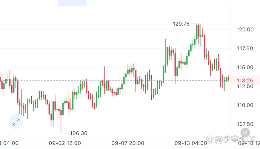260x149 pixels.
Task: Click the red 113.26 current price tag
Action: (245, 80)
